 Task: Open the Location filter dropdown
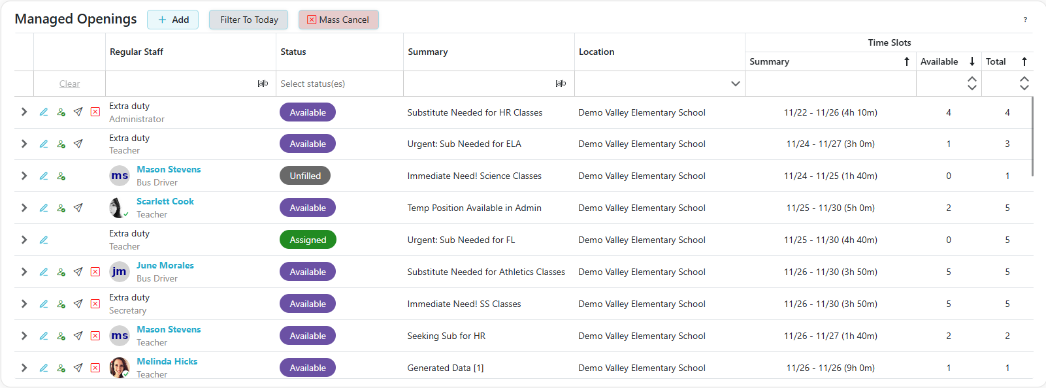pos(735,84)
